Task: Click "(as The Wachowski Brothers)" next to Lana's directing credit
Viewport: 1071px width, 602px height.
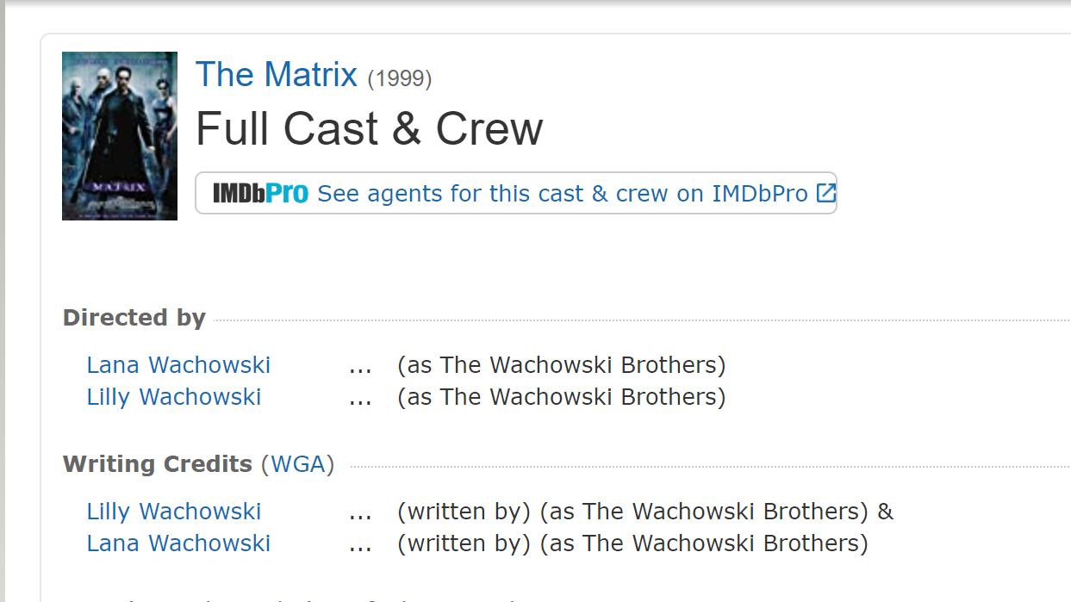Action: pyautogui.click(x=562, y=365)
